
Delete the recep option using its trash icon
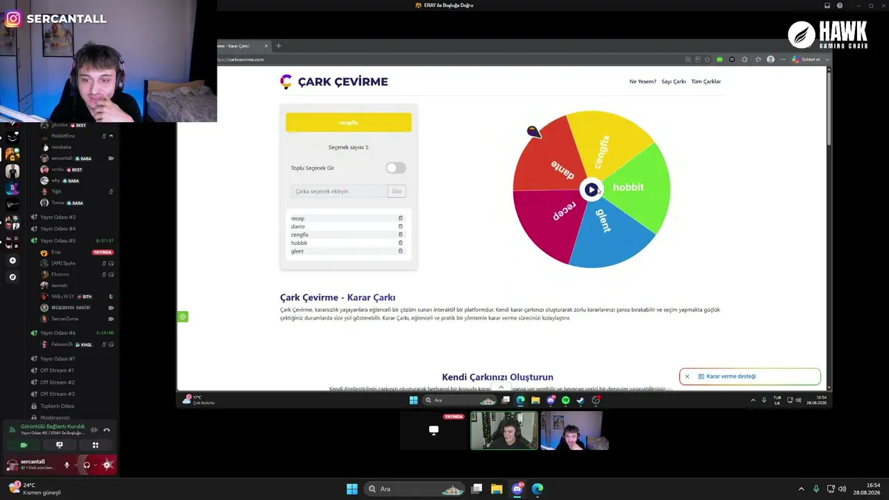click(400, 218)
